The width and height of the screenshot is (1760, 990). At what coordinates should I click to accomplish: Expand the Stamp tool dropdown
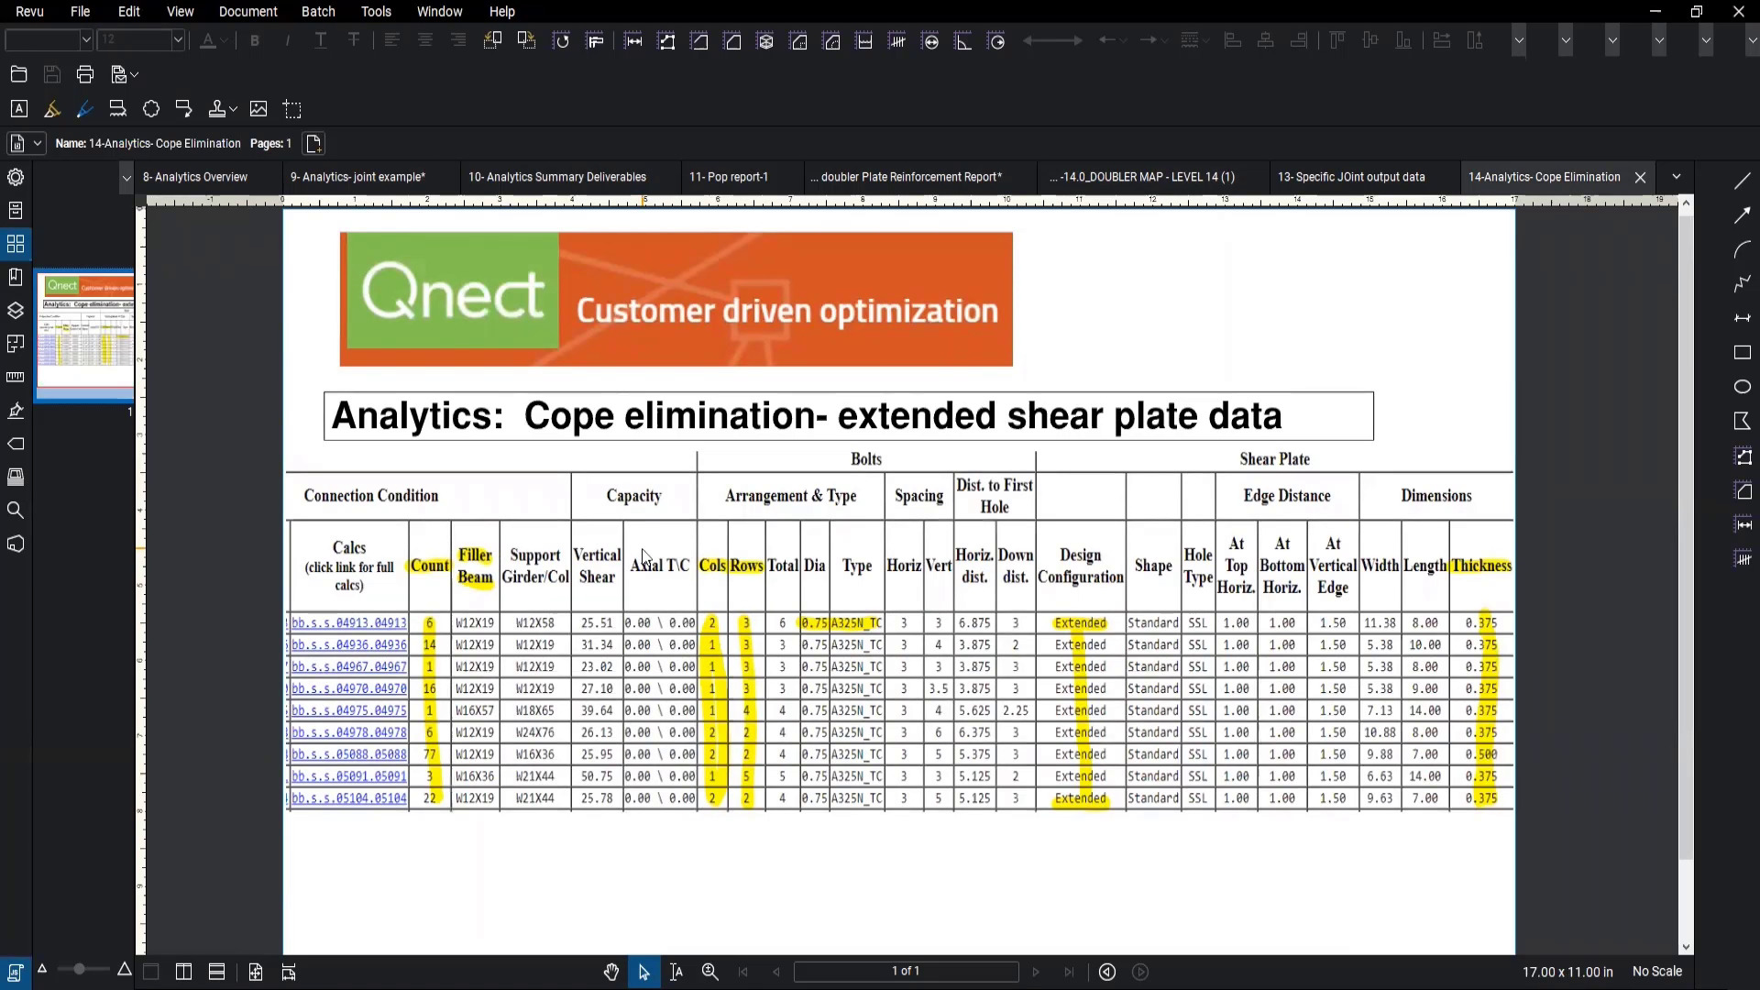point(234,109)
